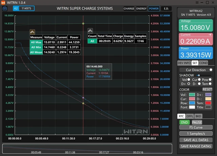
Task: Open the hamburger menu in title bar
Action: (197, 2)
